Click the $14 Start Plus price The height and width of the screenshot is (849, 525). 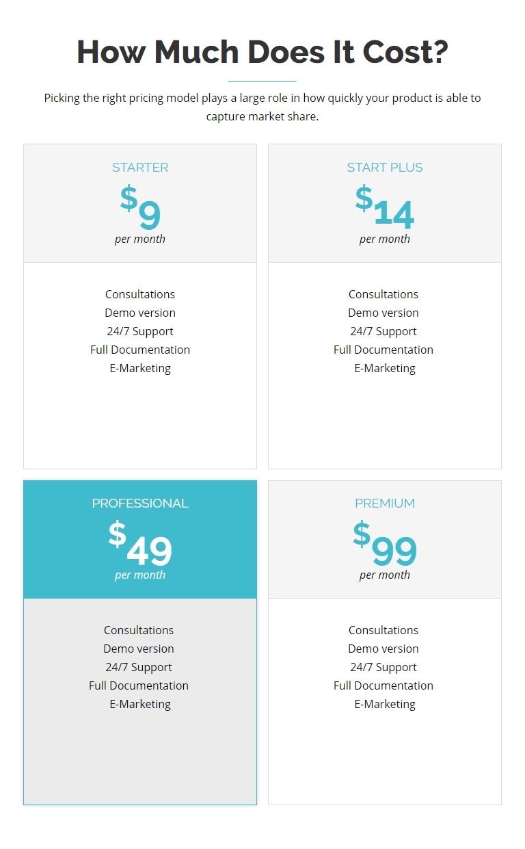385,209
